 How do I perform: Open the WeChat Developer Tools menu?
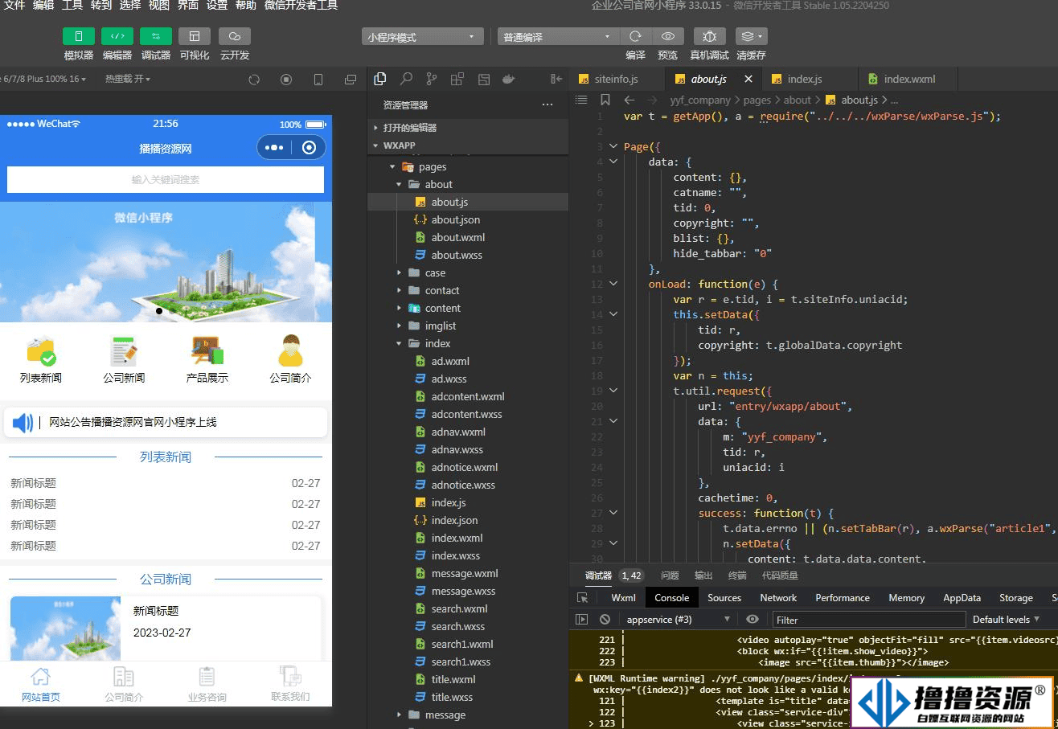point(301,6)
